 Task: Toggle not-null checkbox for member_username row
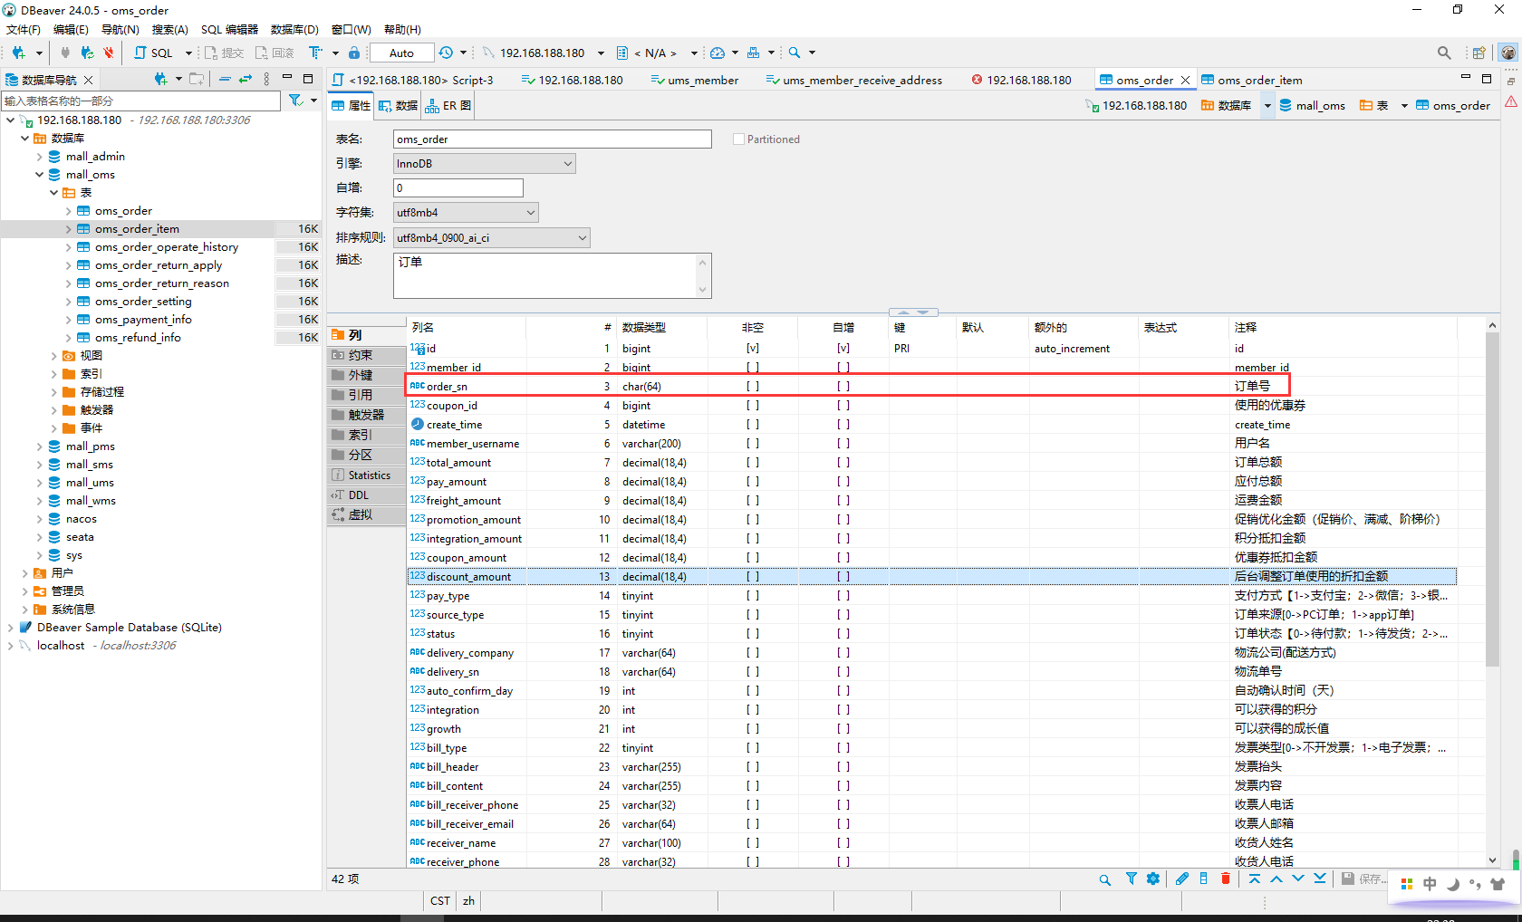753,444
